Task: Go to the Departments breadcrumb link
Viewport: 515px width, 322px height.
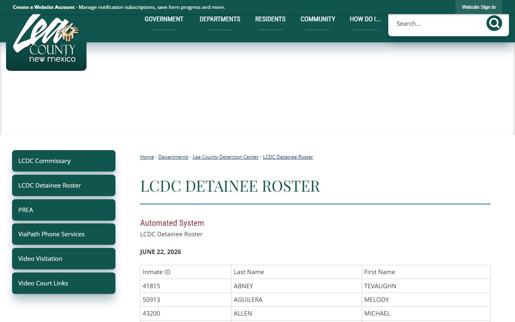Action: click(x=173, y=157)
